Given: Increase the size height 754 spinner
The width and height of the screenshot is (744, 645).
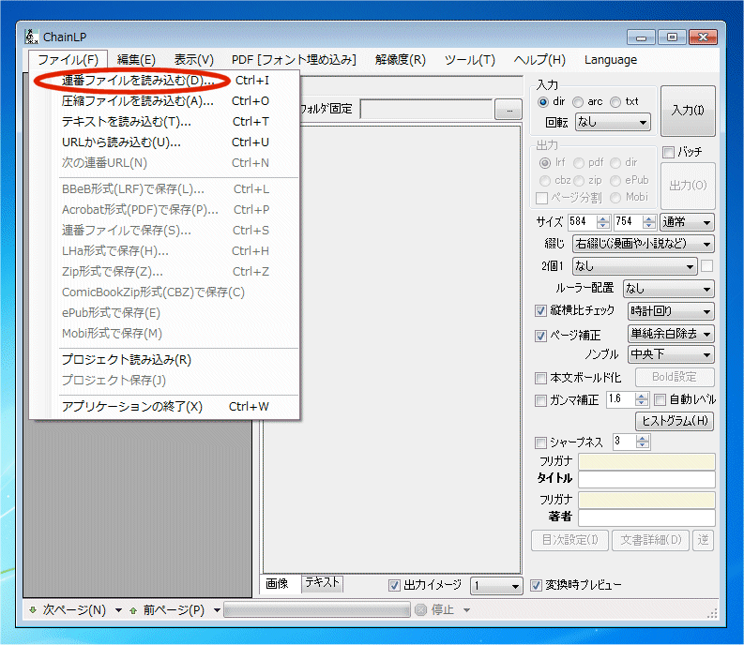Looking at the screenshot, I should (648, 218).
